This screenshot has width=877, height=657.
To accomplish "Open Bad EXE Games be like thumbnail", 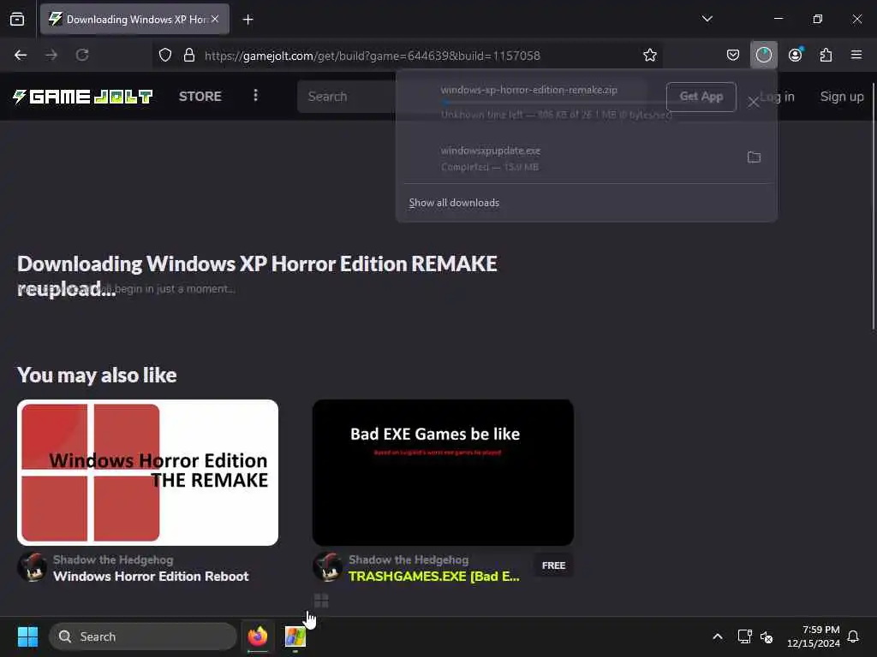I will click(x=443, y=472).
